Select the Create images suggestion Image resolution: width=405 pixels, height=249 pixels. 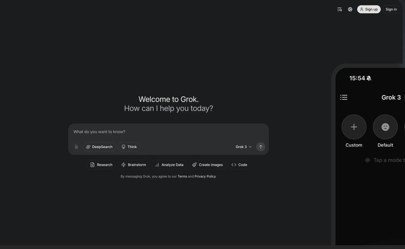(x=208, y=165)
